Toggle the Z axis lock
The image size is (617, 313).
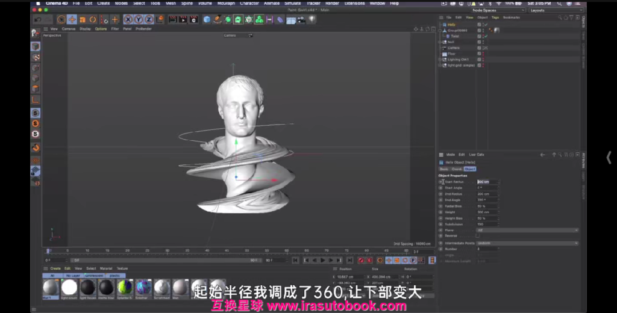pyautogui.click(x=149, y=19)
